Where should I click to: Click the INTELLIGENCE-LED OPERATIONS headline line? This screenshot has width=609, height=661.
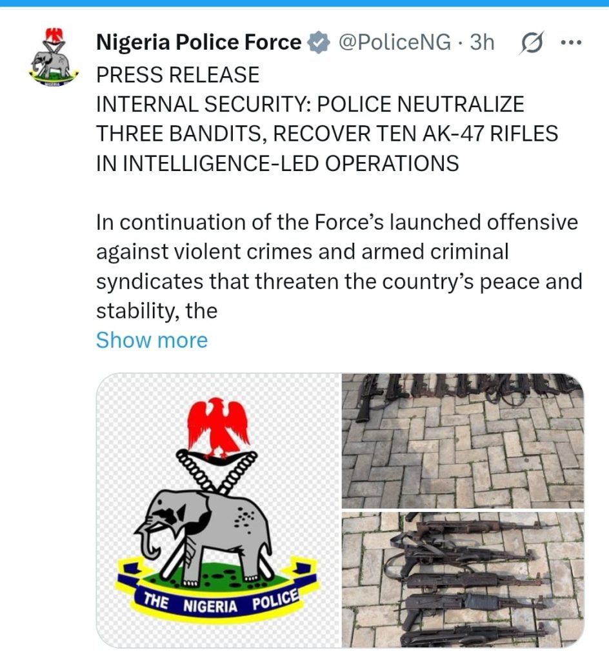pyautogui.click(x=277, y=163)
